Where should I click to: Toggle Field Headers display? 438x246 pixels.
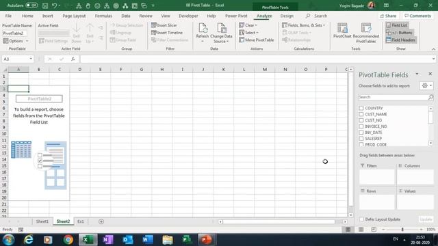(x=400, y=40)
